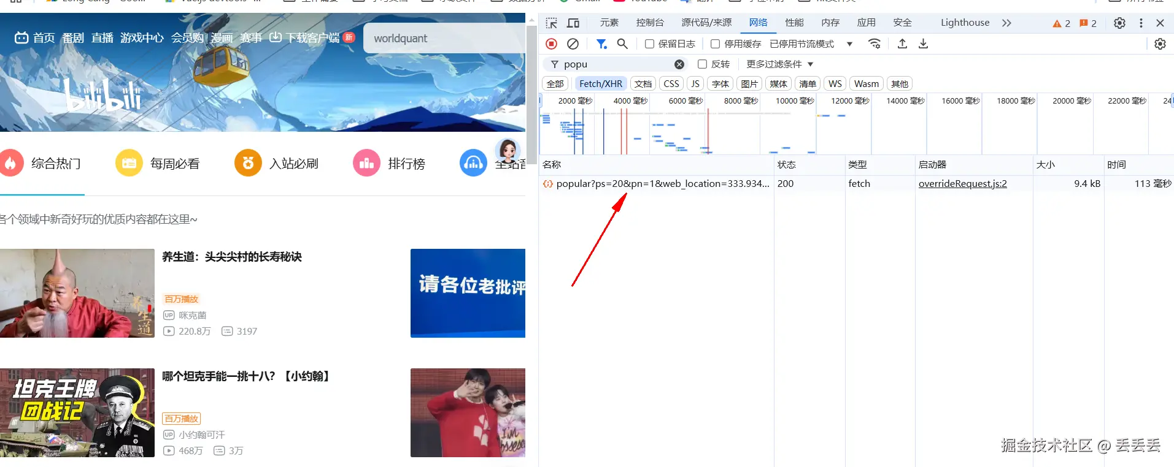Clear the popu filter text
This screenshot has height=467, width=1174.
(x=679, y=64)
